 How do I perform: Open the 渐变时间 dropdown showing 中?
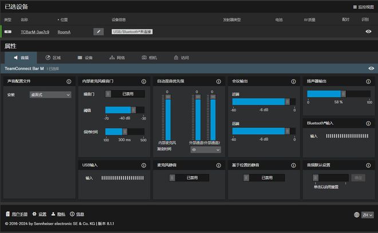coord(206,149)
